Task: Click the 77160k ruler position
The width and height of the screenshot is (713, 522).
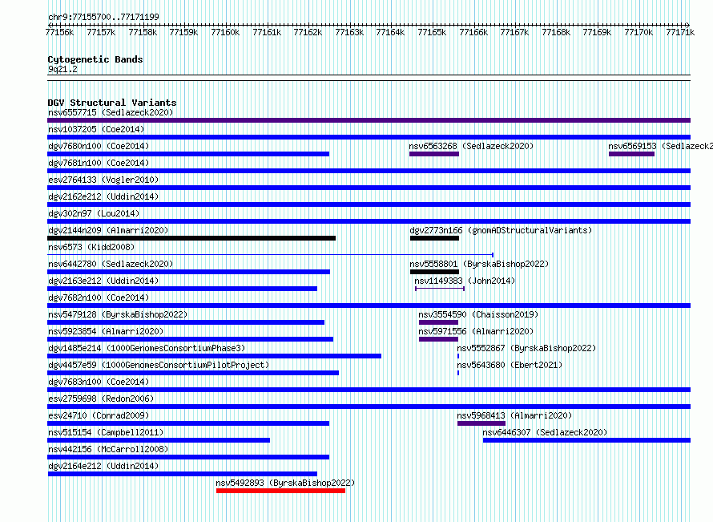Action: pyautogui.click(x=225, y=32)
